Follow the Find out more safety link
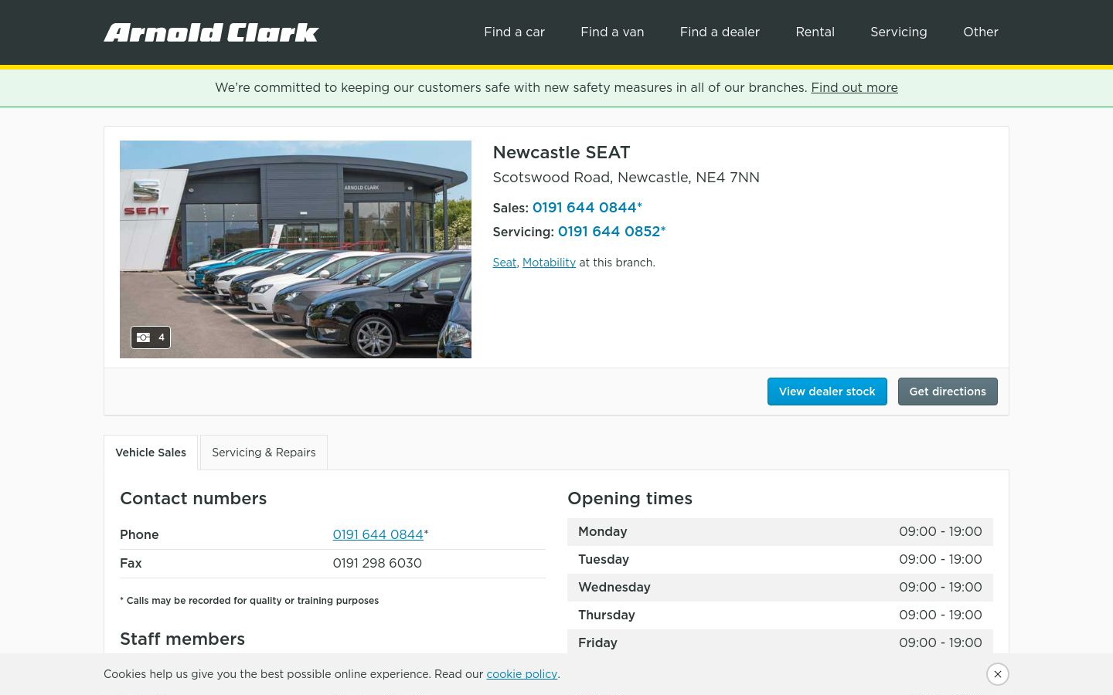 (x=854, y=87)
